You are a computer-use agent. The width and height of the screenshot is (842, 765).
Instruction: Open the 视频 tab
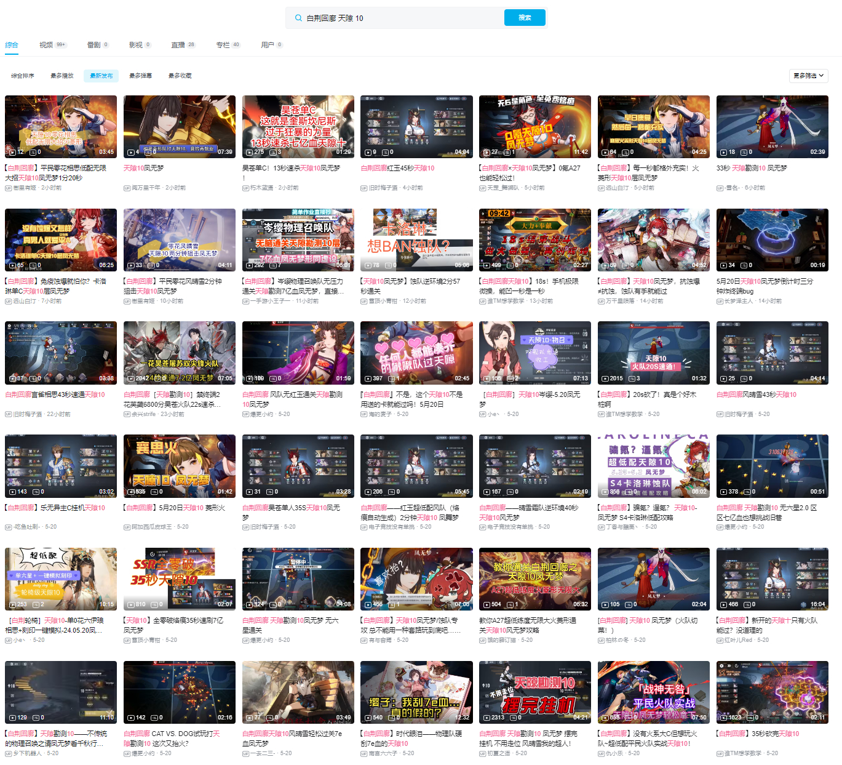point(52,45)
